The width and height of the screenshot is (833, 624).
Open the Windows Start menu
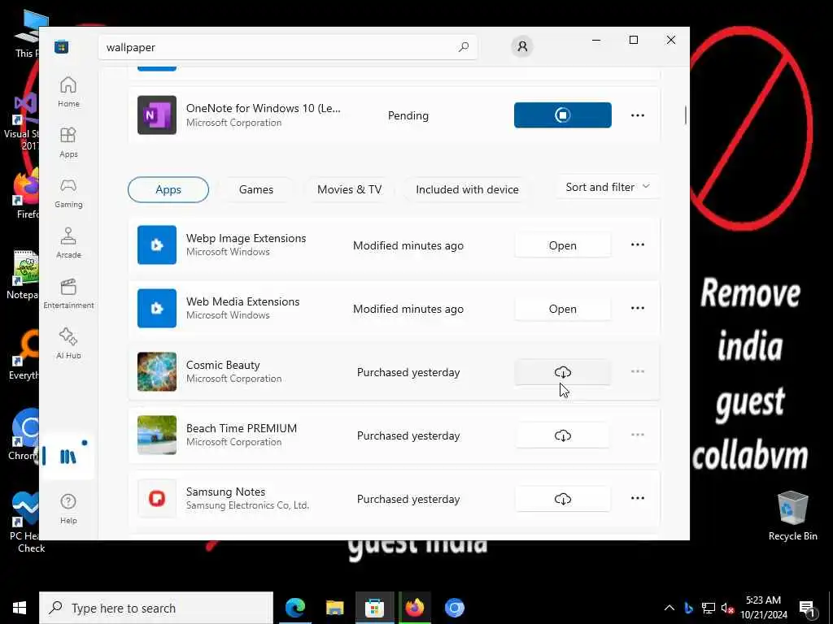[x=20, y=608]
